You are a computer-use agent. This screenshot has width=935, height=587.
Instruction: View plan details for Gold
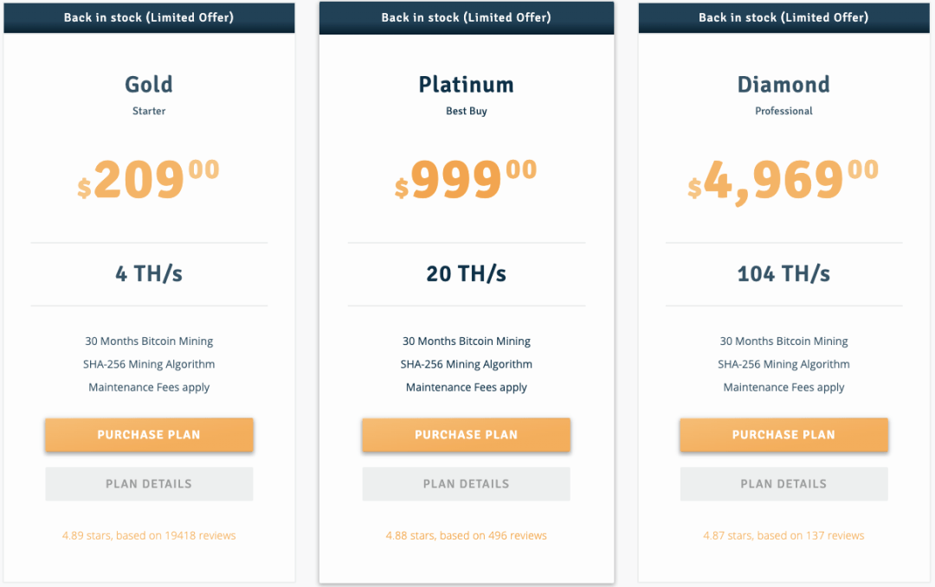[149, 484]
